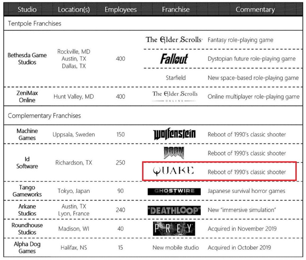Viewport: 306px width, 260px height.
Task: Click the Studio column header
Action: 27,9
